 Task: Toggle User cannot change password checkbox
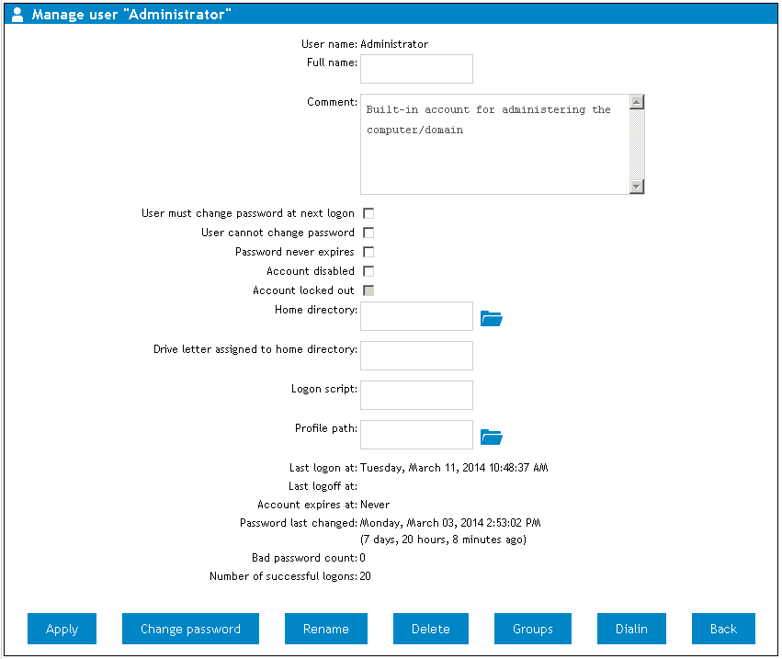368,233
